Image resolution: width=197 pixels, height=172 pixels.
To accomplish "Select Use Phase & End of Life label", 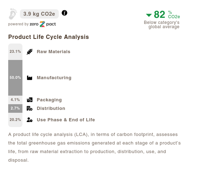I will 66,120.
